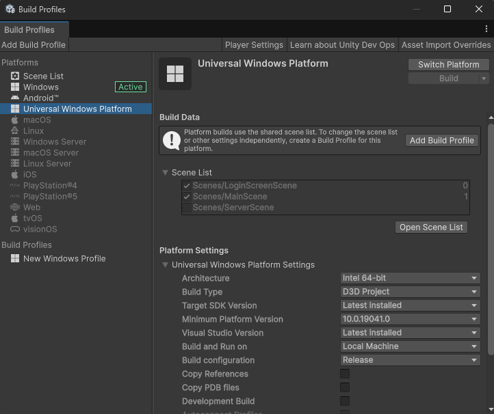Viewport: 494px width, 414px height.
Task: Click the visionOS headset icon
Action: point(15,229)
